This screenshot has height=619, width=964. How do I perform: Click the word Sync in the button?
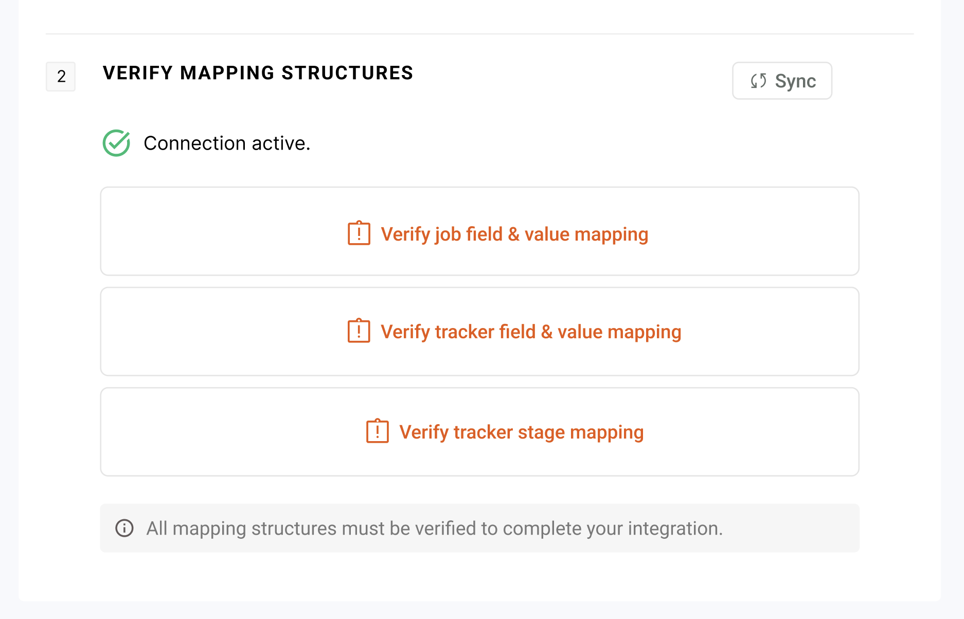tap(795, 81)
